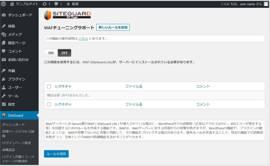Click the 新しいルールを追加 button
Image resolution: width=270 pixels, height=166 pixels.
click(113, 27)
